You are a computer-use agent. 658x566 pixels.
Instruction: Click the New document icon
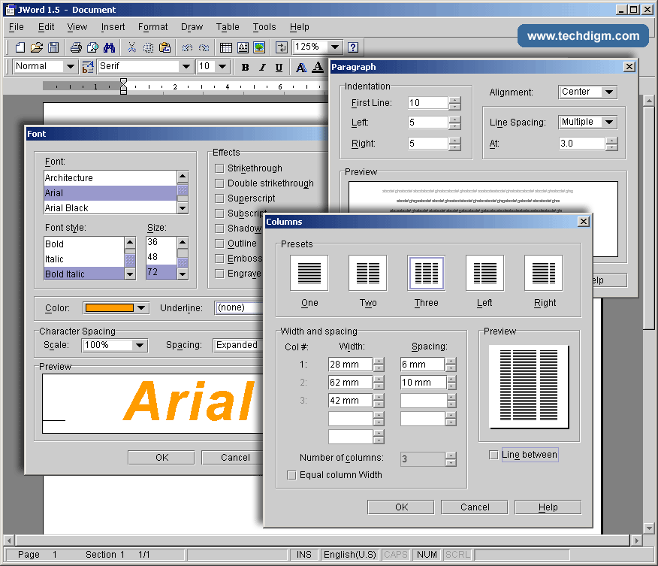[20, 47]
